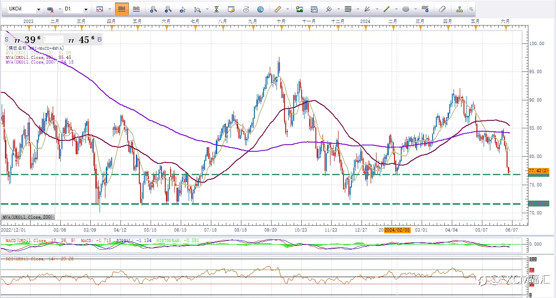Click the 模板名称 template name label
The image size is (556, 298).
(35, 48)
